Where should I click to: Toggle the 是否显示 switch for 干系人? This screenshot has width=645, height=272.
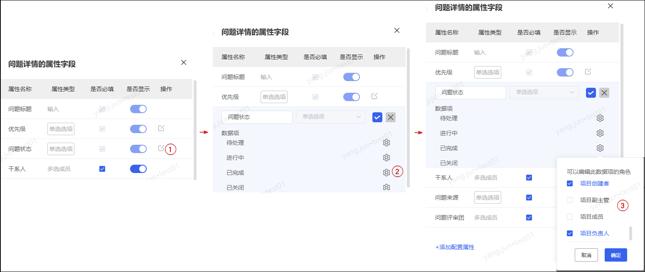[x=138, y=168]
